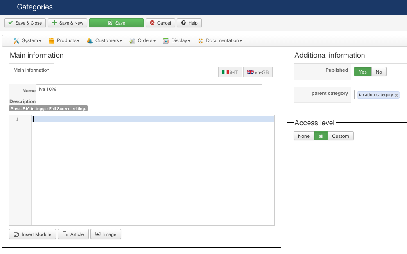The height and width of the screenshot is (254, 407).
Task: Click the Products box icon
Action: click(52, 40)
